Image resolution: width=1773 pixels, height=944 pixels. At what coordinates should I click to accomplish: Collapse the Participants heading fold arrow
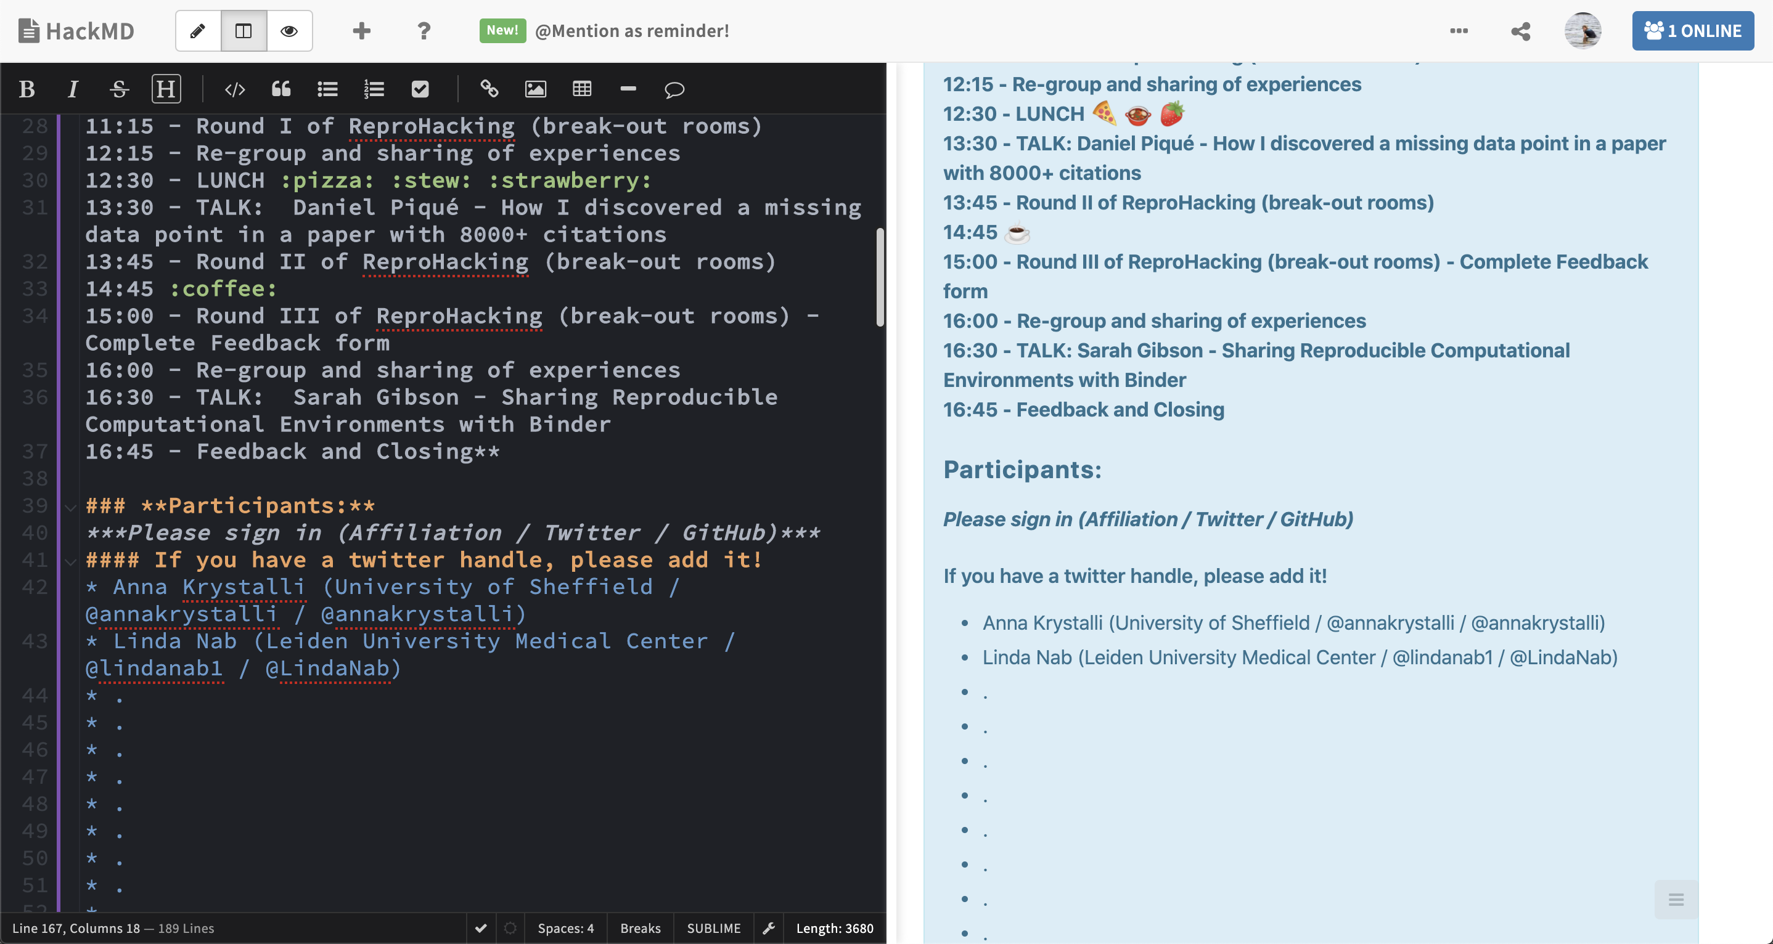[x=70, y=508]
